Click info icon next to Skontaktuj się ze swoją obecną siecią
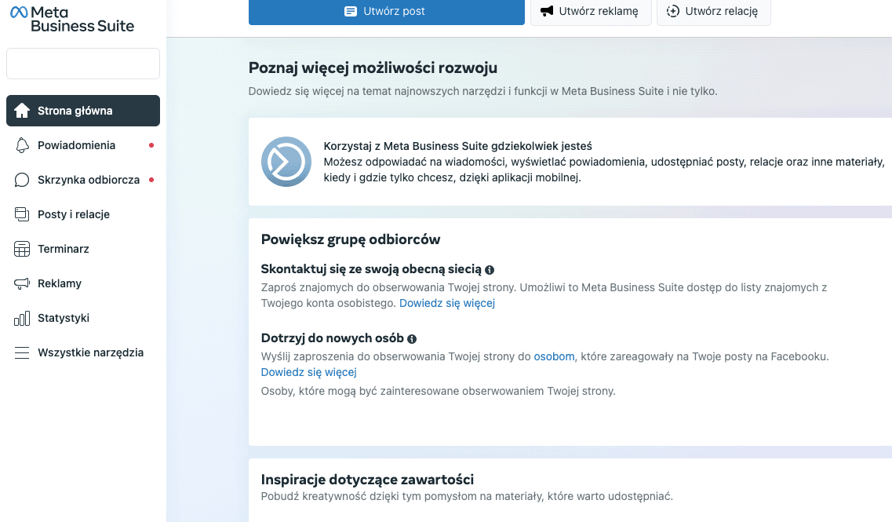Screen dimensions: 892x522 click(490, 270)
